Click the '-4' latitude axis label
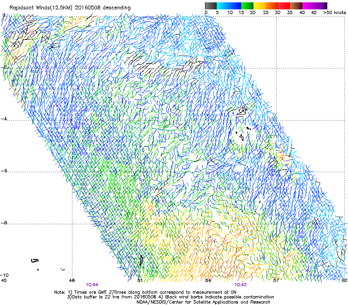 pos(4,119)
